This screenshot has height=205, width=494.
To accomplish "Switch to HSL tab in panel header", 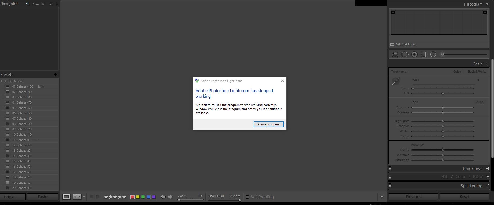I will click(x=445, y=177).
